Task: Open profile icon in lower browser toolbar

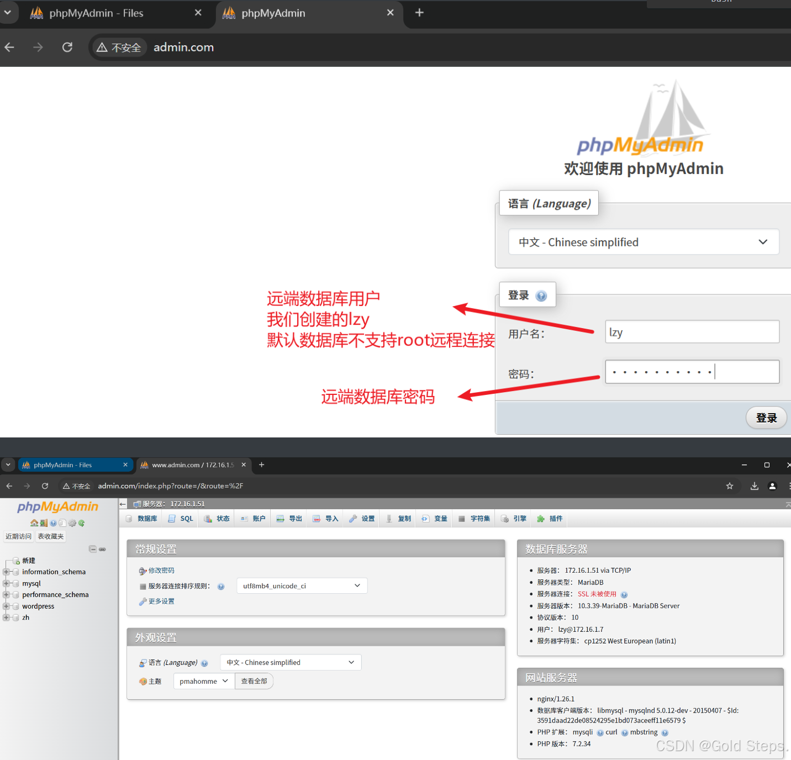Action: 773,486
